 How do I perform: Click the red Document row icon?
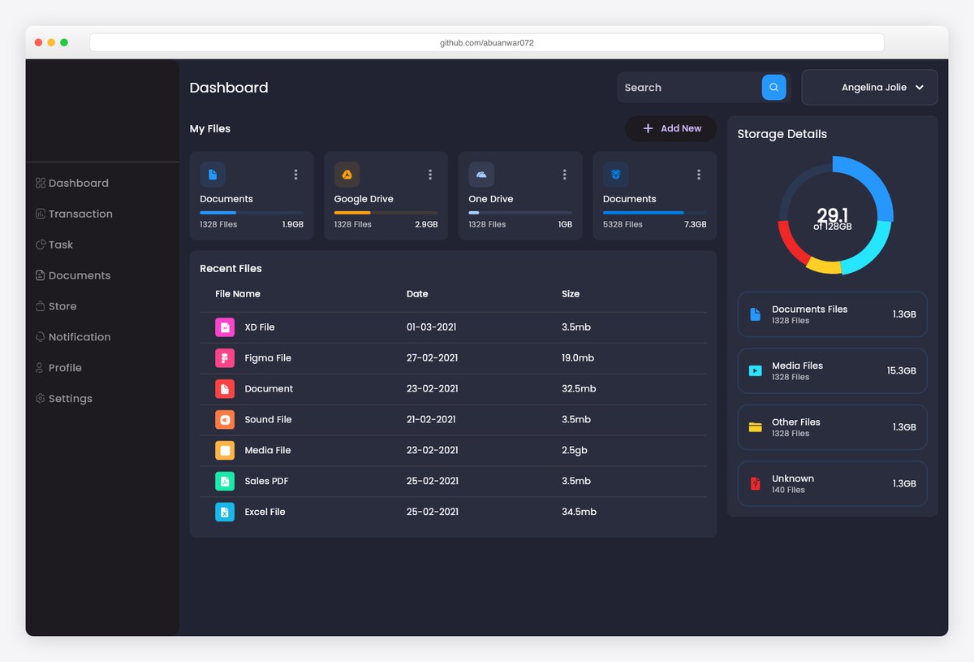pos(225,389)
